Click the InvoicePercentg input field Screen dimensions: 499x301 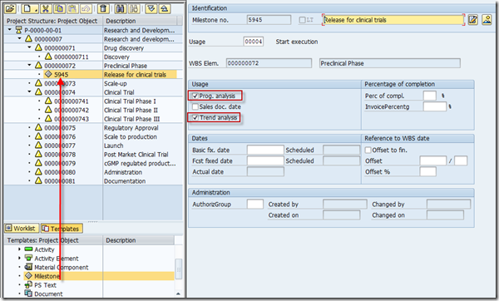[435, 106]
